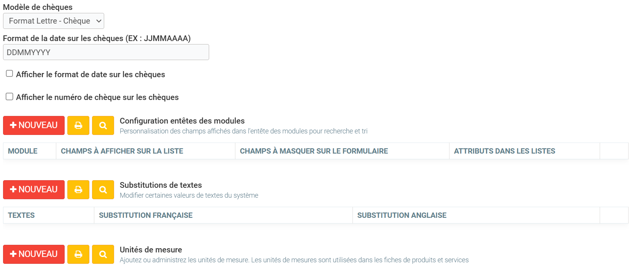Image resolution: width=632 pixels, height=268 pixels.
Task: Click CHAMPS À AFFICHER SUR LA LISTE header
Action: tap(122, 151)
